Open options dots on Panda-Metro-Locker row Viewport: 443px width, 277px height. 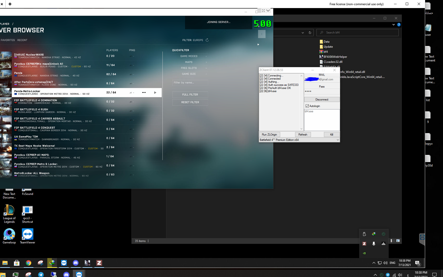pos(144,92)
